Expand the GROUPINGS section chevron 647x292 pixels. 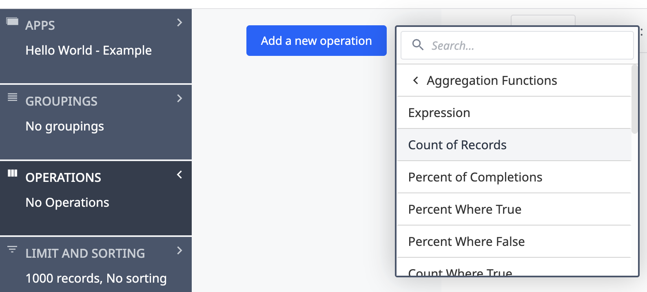point(179,99)
